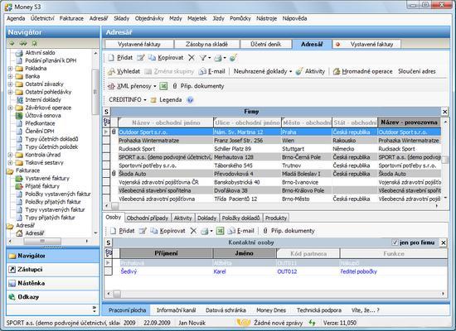Click the mail envelope icon in the status bar
Image resolution: width=456 pixels, height=331 pixels.
click(x=243, y=323)
